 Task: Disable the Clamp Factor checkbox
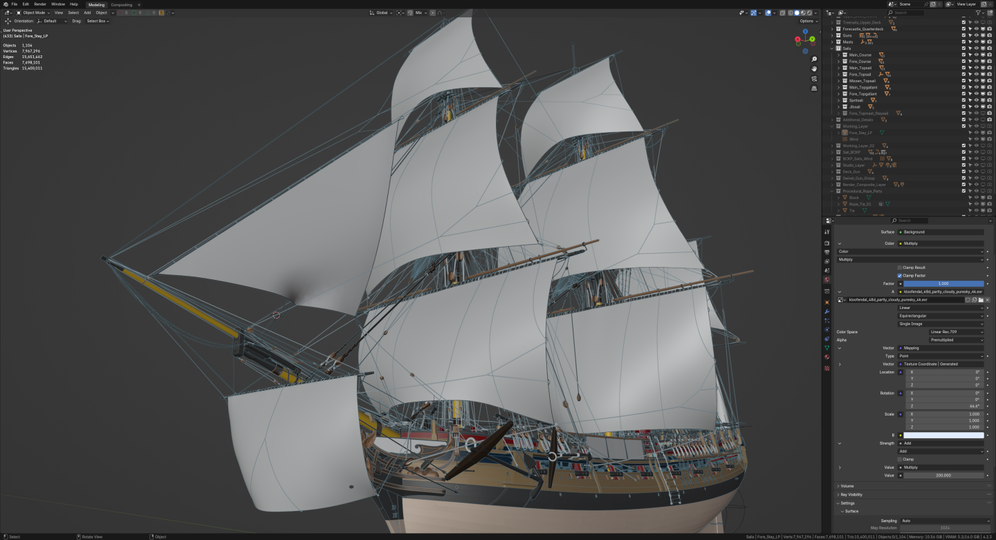point(900,275)
